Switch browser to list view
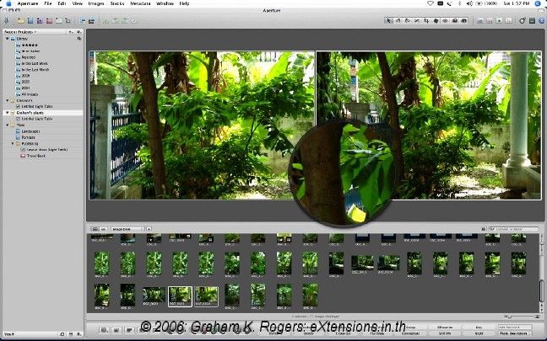The width and height of the screenshot is (547, 341). [103, 229]
